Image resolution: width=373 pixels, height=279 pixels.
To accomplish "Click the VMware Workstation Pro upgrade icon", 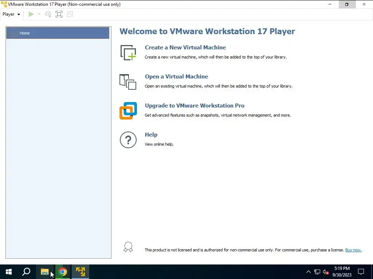I will click(x=128, y=111).
